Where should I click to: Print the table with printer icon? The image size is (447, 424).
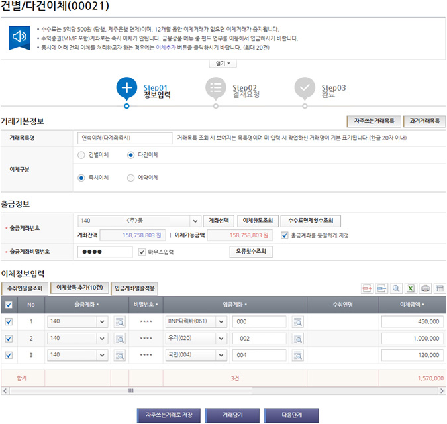click(x=425, y=289)
